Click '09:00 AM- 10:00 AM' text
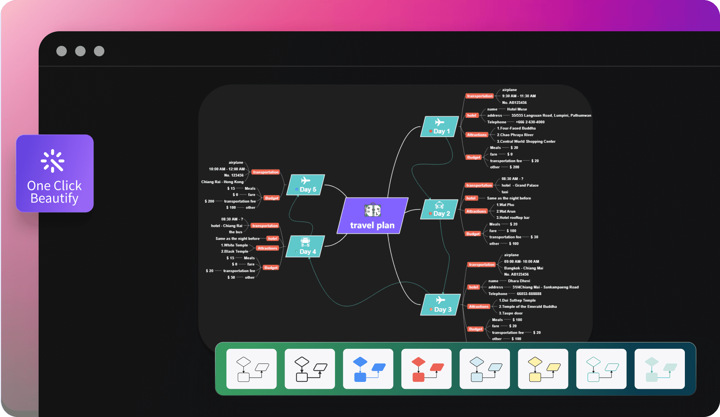The width and height of the screenshot is (720, 417). click(x=521, y=261)
